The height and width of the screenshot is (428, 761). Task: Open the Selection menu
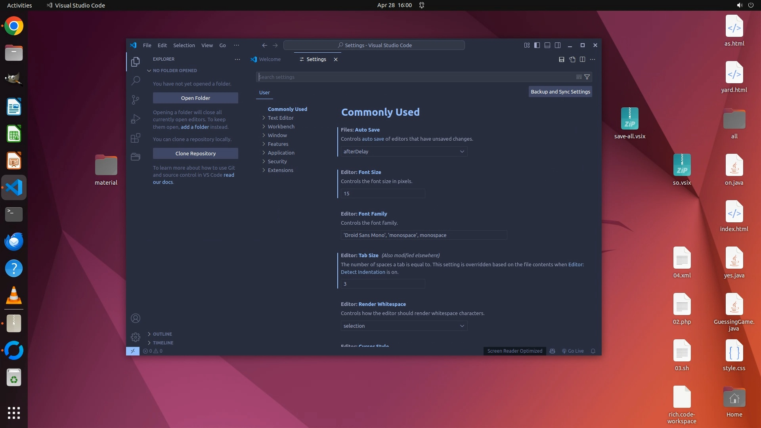(184, 45)
